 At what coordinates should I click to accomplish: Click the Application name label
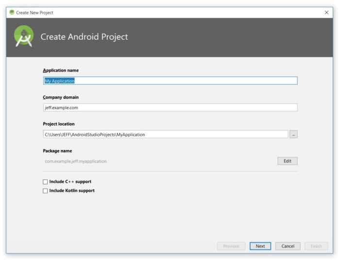tap(61, 70)
